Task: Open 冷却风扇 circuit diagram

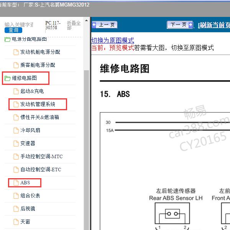Action: click(30, 130)
